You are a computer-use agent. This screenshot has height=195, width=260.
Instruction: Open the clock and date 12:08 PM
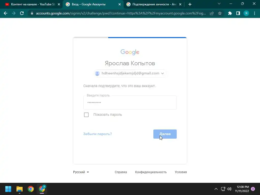[x=242, y=189]
